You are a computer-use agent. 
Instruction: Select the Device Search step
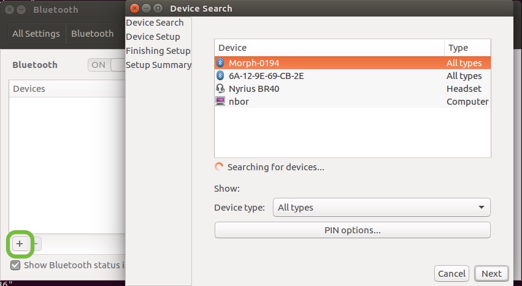(155, 23)
